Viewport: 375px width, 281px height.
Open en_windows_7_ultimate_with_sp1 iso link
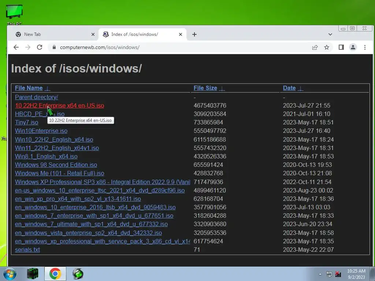pos(91,224)
